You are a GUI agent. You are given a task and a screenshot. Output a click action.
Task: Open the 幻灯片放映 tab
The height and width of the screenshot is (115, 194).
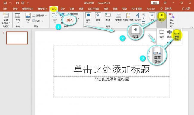[x=93, y=9]
